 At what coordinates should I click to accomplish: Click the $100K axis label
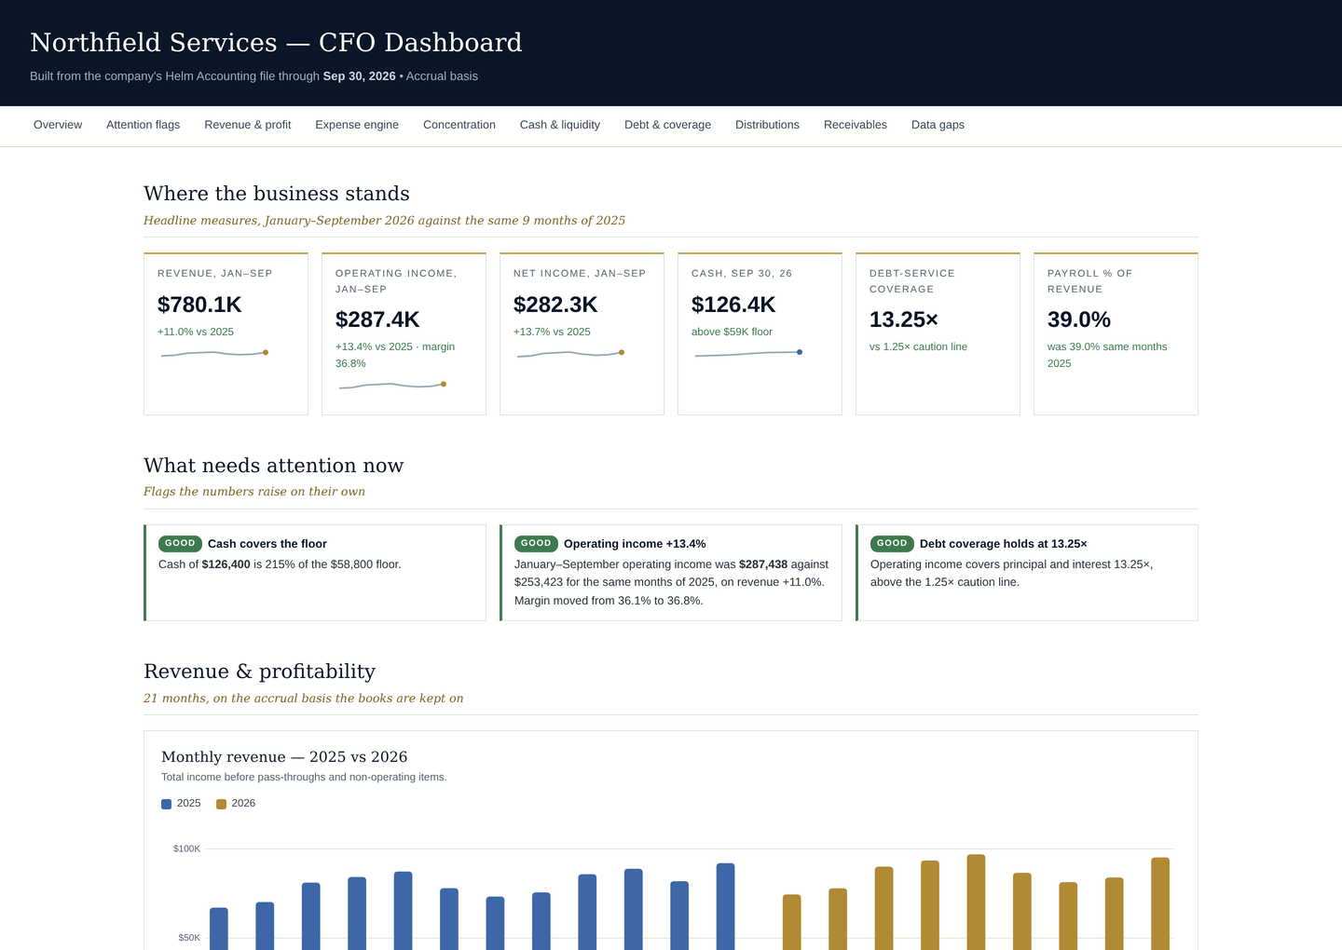pos(186,848)
